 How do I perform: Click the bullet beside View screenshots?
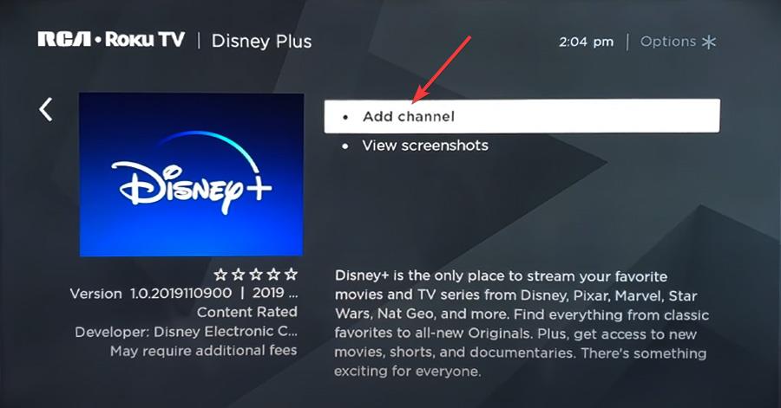345,146
